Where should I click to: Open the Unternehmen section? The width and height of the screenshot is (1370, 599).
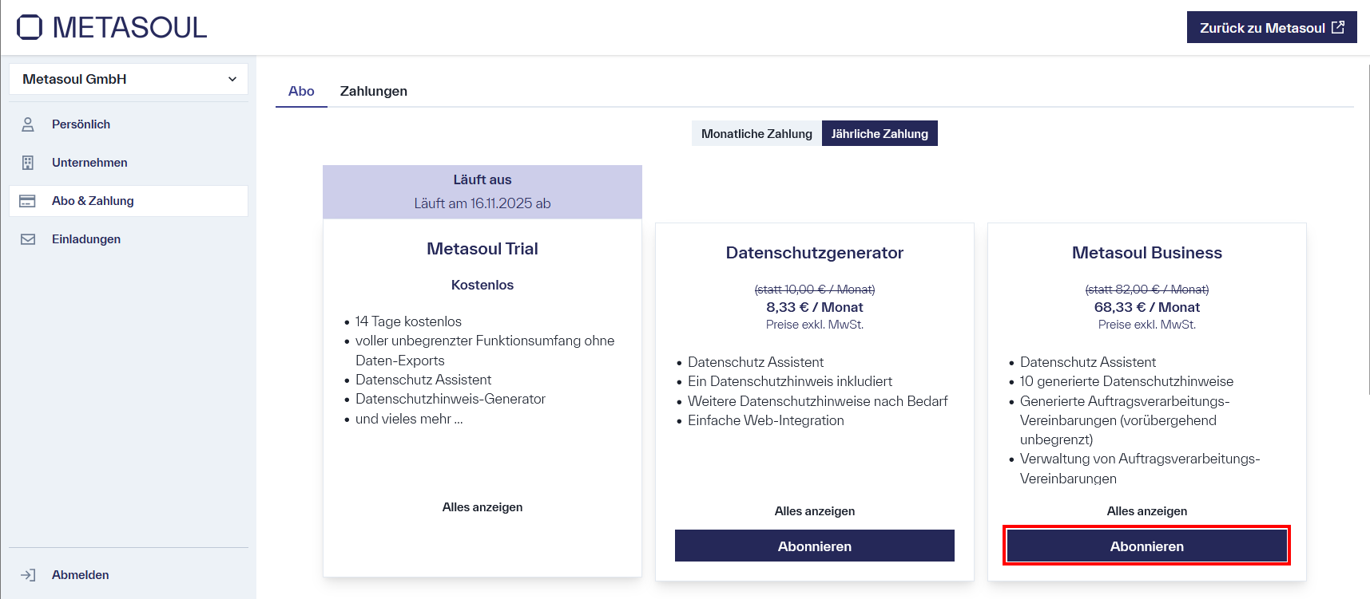[129, 163]
